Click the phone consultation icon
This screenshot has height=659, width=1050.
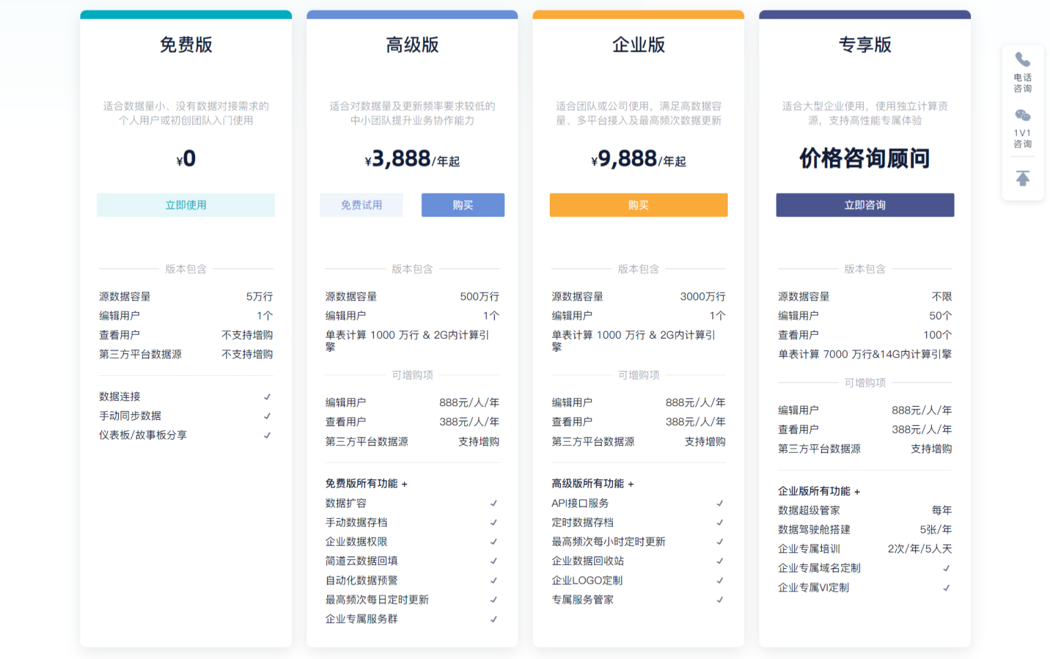point(1023,60)
